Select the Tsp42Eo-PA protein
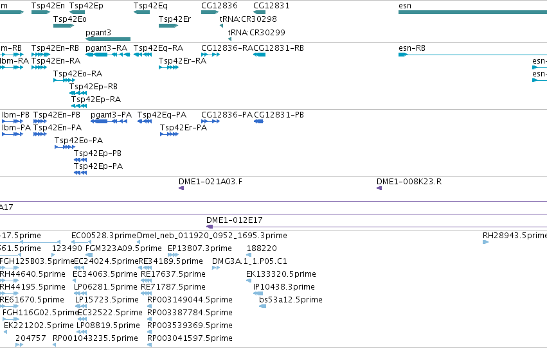Image resolution: width=547 pixels, height=348 pixels. click(x=65, y=147)
